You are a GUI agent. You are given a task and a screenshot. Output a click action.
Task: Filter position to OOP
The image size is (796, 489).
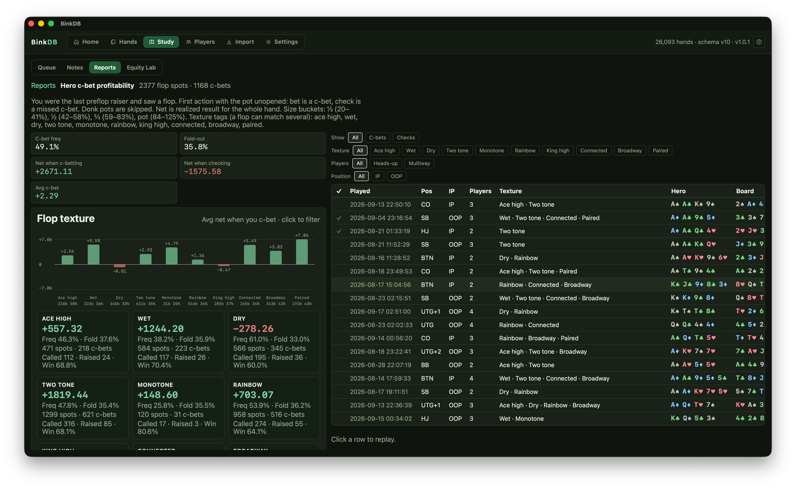pos(397,177)
